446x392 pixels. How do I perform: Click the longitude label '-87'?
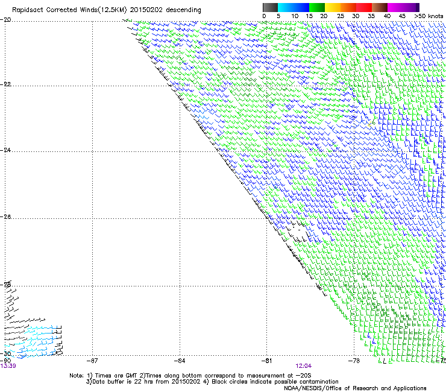point(92,361)
